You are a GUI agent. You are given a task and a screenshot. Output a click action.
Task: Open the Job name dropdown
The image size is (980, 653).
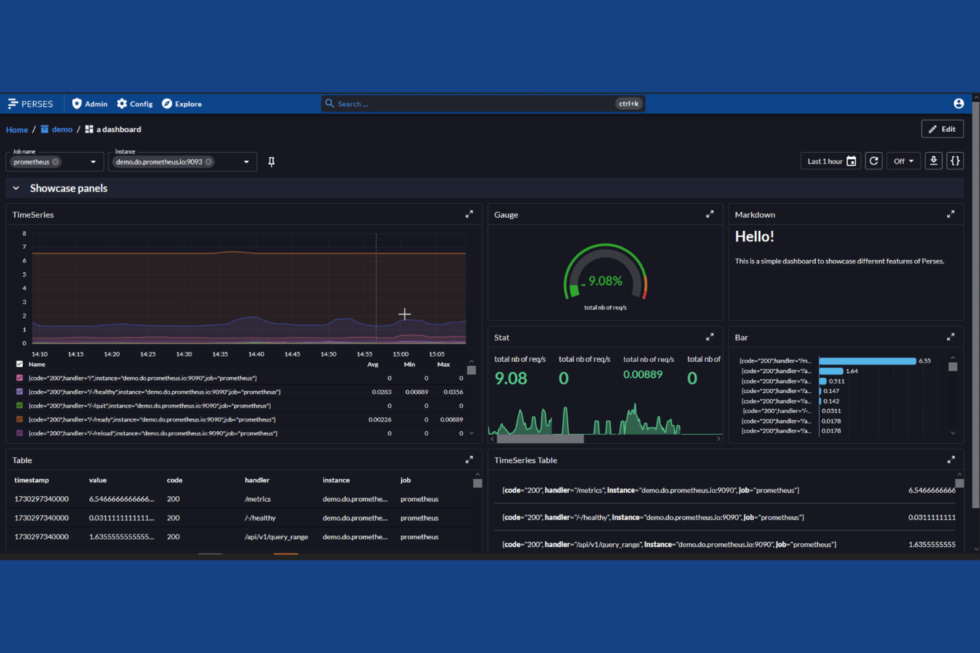(x=93, y=161)
